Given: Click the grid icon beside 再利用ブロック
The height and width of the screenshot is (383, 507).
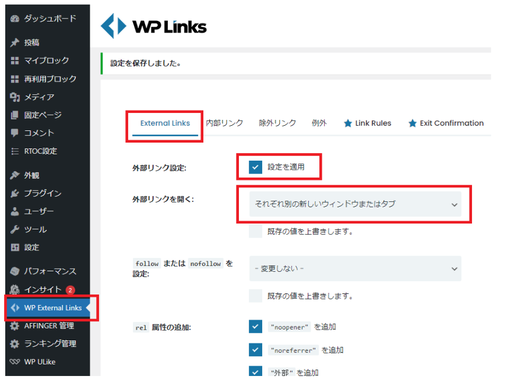Looking at the screenshot, I should (15, 79).
